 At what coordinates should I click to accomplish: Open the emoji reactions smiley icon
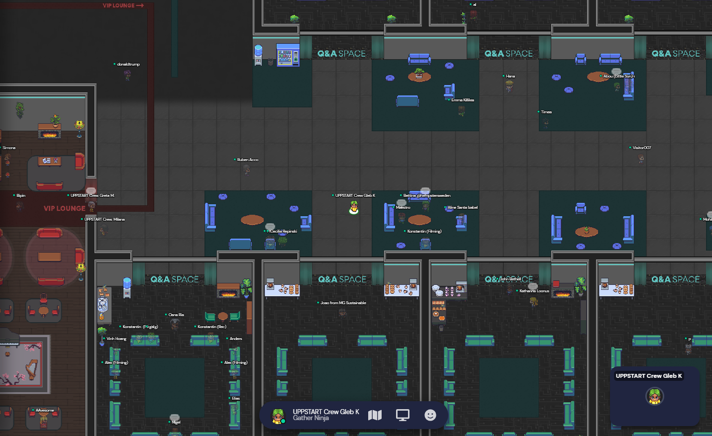[x=430, y=415]
